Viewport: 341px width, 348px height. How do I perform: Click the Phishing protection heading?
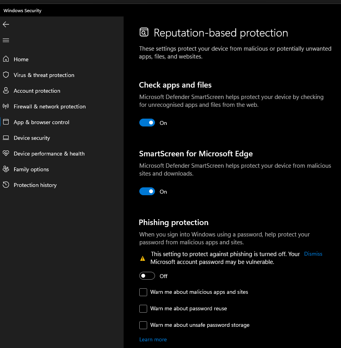tap(173, 222)
